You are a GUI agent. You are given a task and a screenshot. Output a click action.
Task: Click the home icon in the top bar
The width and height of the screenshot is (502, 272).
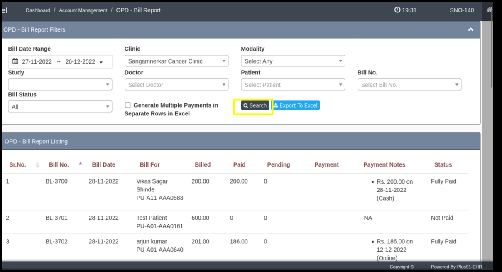pos(489,10)
